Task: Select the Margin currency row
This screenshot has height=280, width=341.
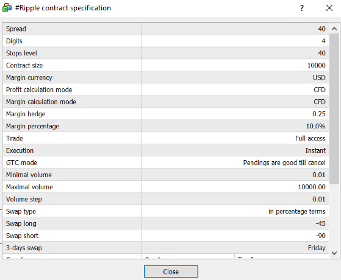Action: click(166, 77)
